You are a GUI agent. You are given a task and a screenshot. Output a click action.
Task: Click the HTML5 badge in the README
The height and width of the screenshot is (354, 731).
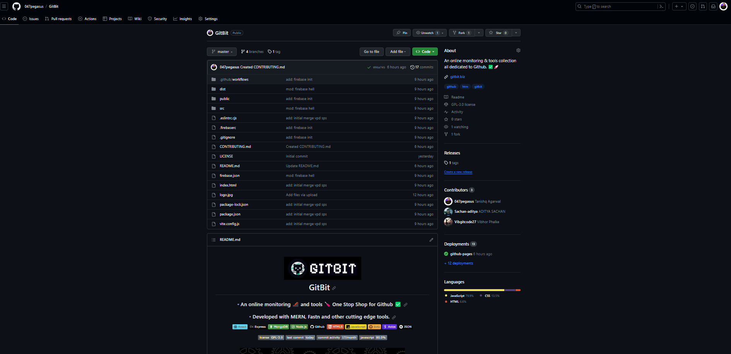pos(335,327)
